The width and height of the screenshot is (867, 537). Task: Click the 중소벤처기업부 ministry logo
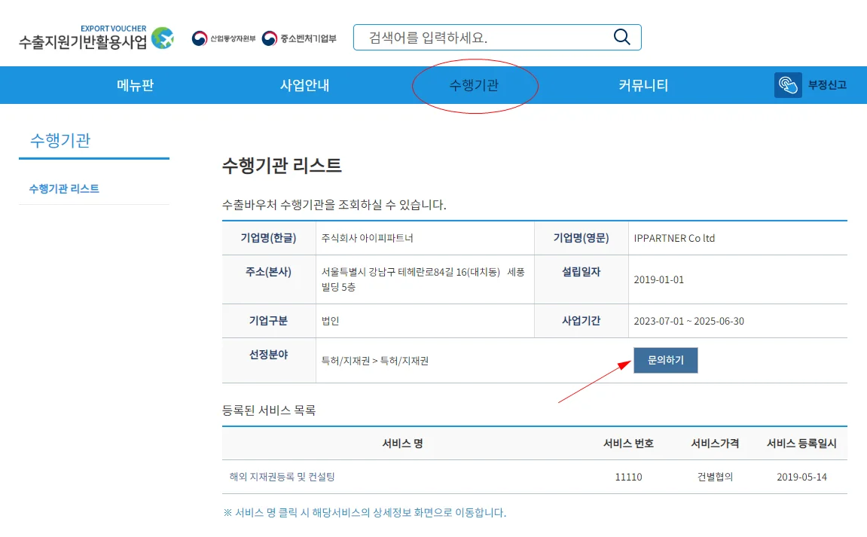tap(298, 38)
